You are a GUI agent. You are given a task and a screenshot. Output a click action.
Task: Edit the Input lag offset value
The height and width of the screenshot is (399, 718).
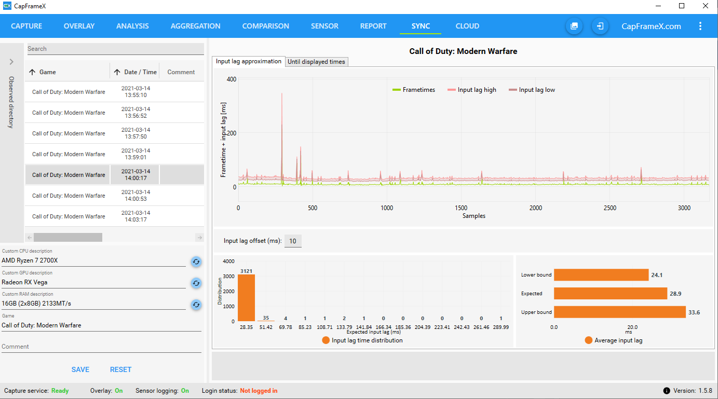293,241
